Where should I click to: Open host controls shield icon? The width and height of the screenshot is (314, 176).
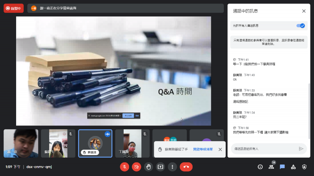(304, 167)
